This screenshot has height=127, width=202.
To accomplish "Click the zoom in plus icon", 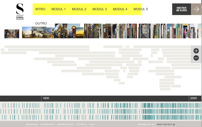I will (x=196, y=51).
